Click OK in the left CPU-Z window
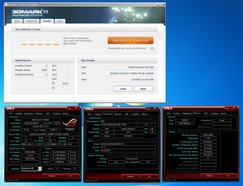 (71, 176)
